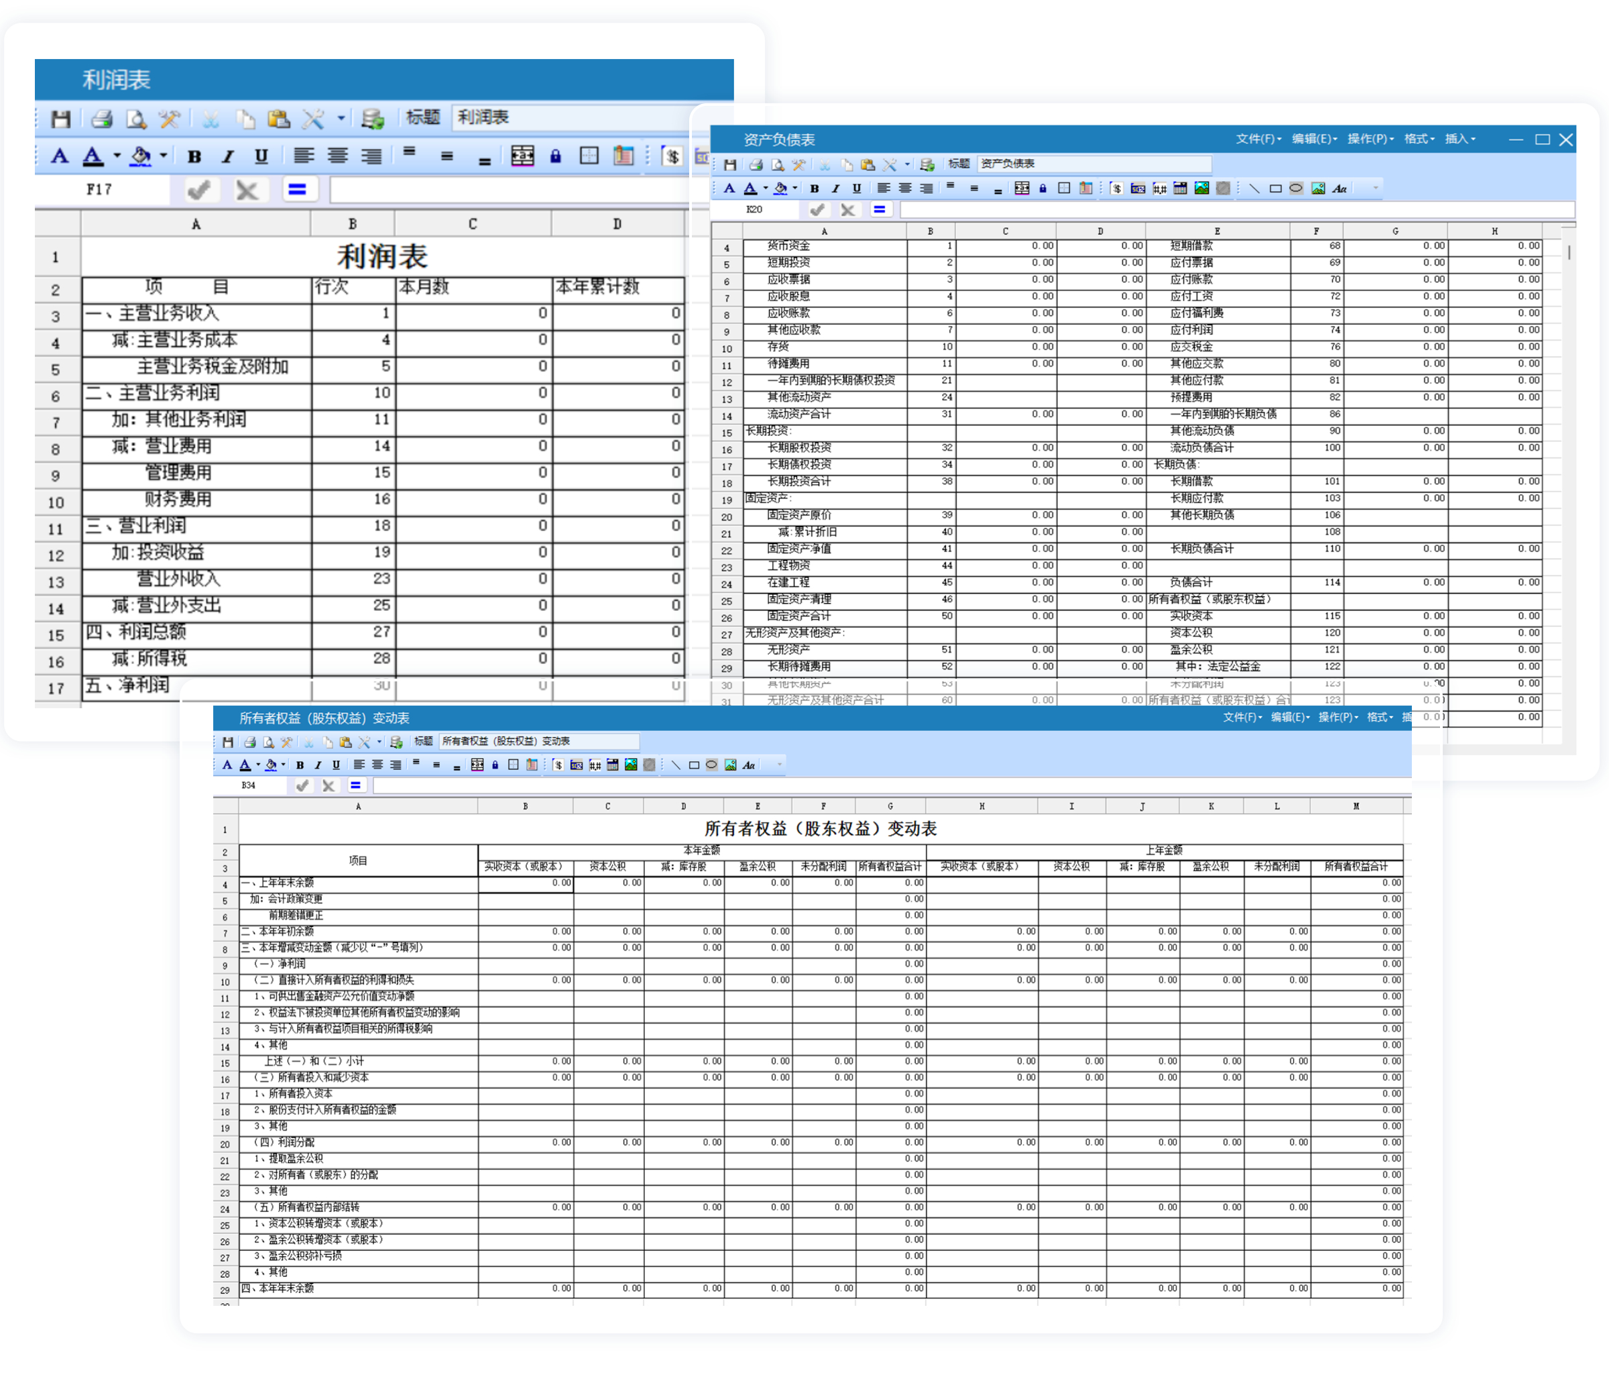
Task: Select ellipse drawing tool in 资产负债表 toolbar
Action: click(x=1295, y=188)
